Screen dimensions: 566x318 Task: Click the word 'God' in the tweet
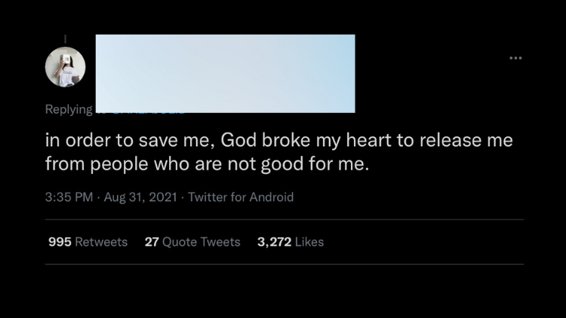click(238, 140)
